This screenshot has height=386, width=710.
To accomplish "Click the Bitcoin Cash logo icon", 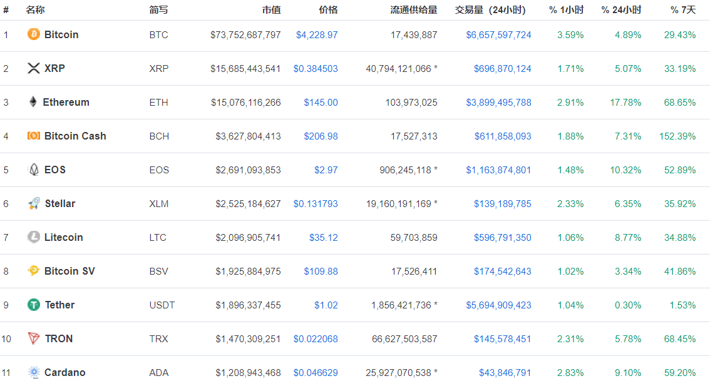I will point(34,136).
